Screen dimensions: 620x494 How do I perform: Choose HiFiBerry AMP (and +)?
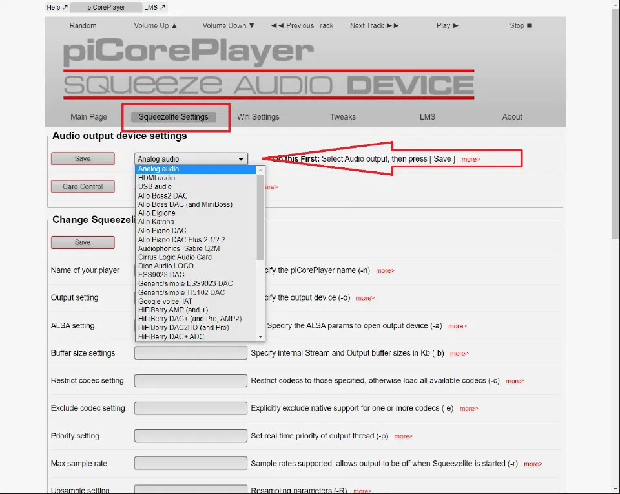tap(195, 310)
